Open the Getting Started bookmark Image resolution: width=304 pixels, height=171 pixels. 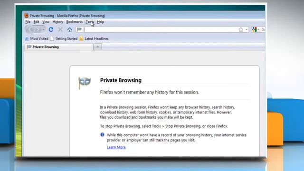click(x=64, y=38)
